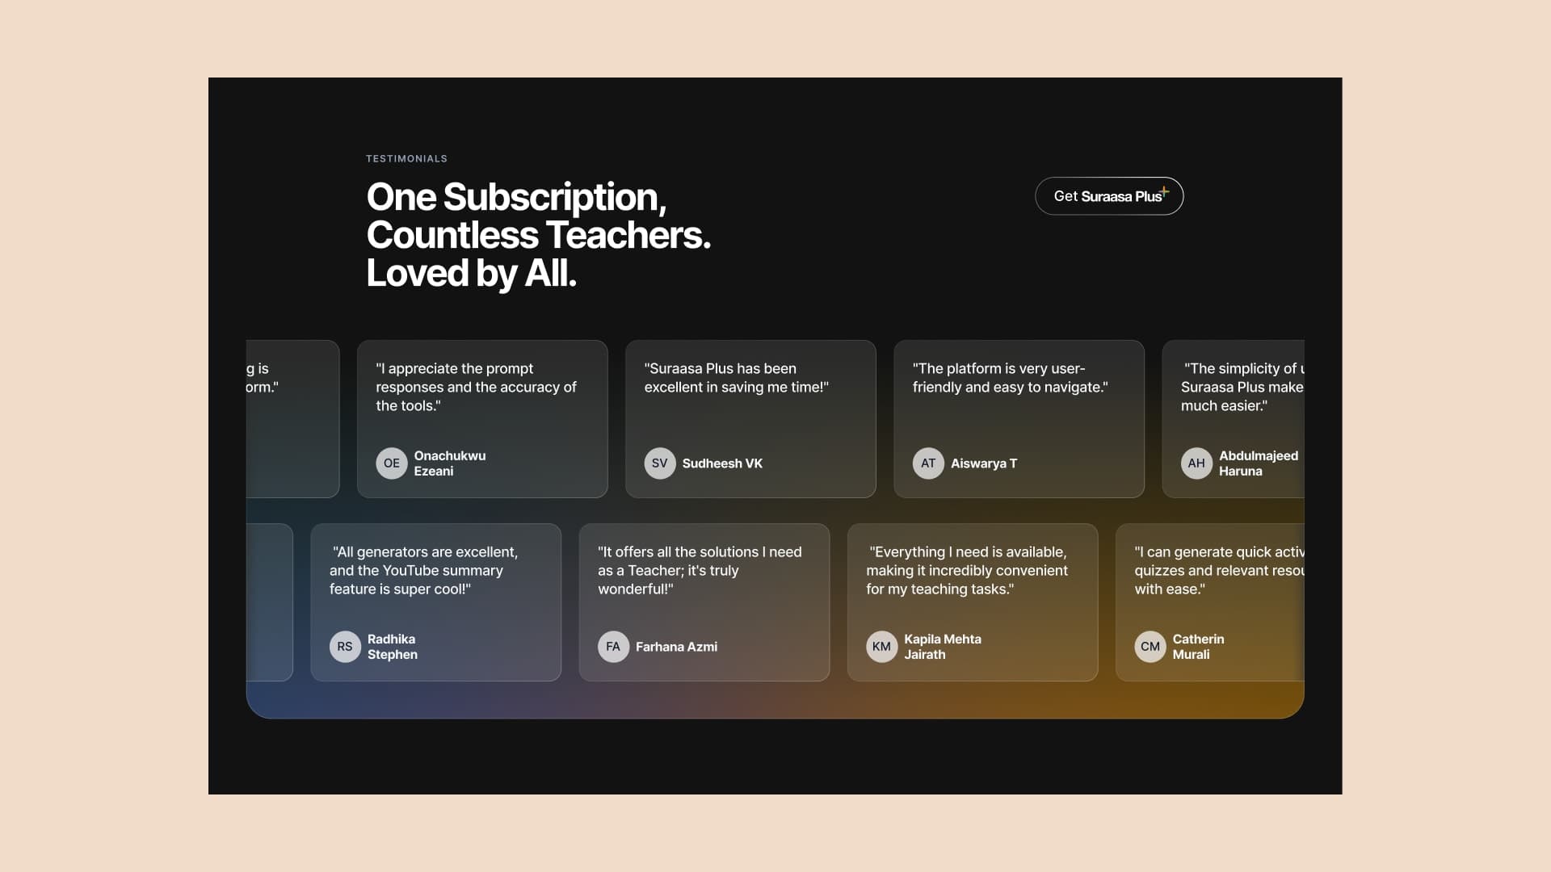Open the testimonial about saving me time
Viewport: 1551px width, 872px height.
tap(750, 419)
